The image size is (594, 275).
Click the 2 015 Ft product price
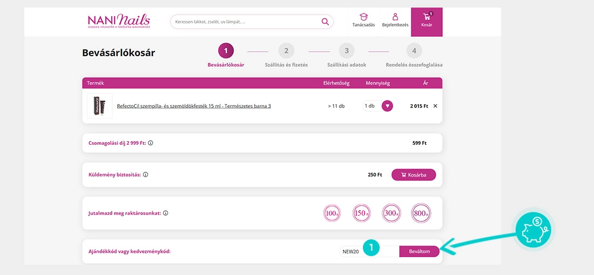(x=419, y=106)
